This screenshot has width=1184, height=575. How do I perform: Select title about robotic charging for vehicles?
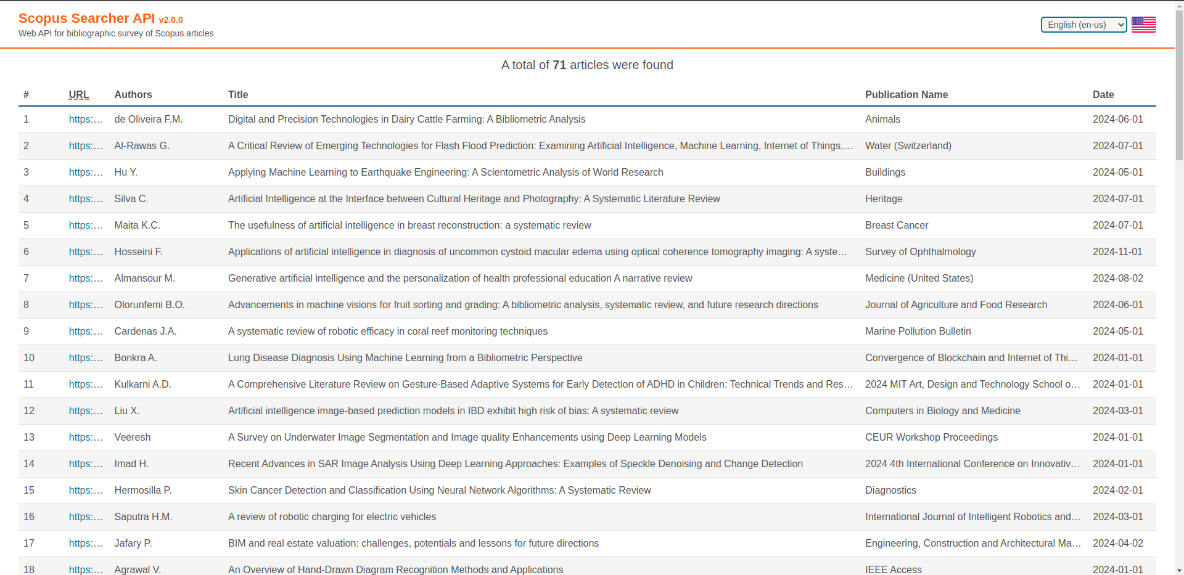tap(332, 516)
